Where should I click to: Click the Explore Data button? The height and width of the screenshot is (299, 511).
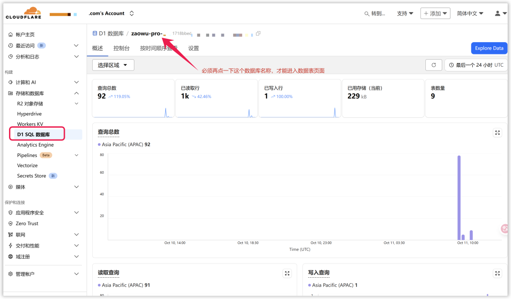tap(489, 48)
